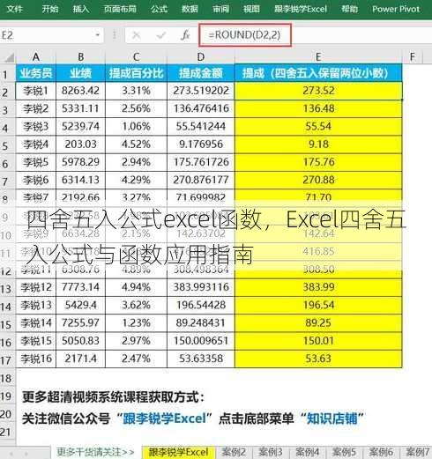Open the 公式 ribbon tab
Viewport: 432px width, 459px height.
(x=159, y=9)
